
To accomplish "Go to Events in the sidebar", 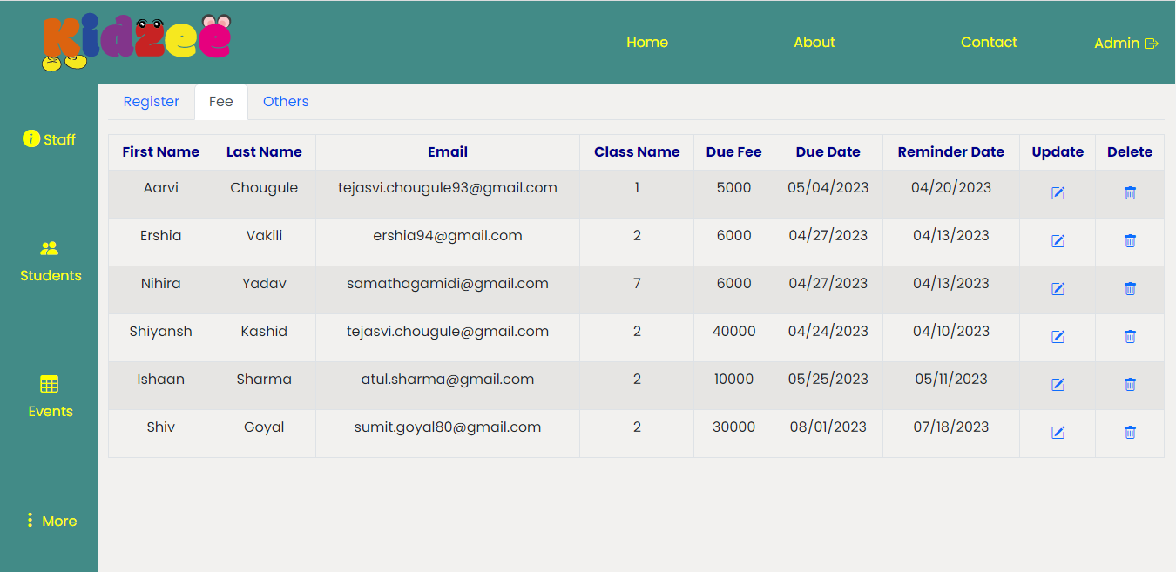I will click(51, 398).
